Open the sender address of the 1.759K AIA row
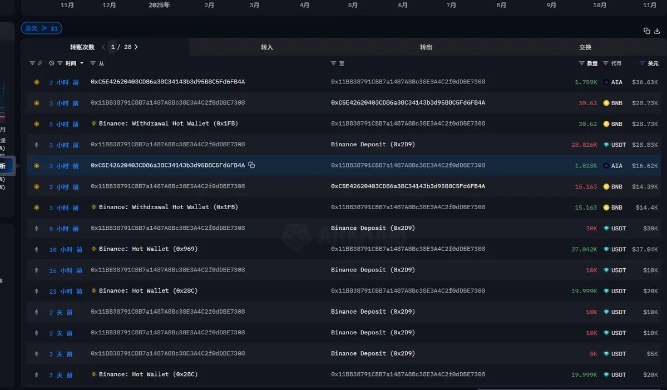This screenshot has height=390, width=667. (x=167, y=82)
